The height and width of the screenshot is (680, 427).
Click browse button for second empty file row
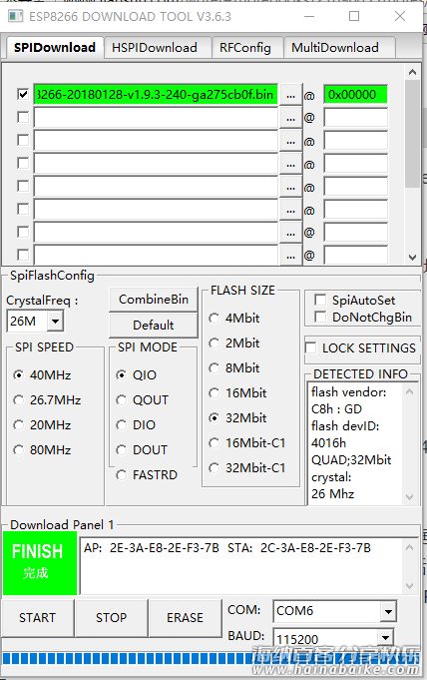point(290,118)
